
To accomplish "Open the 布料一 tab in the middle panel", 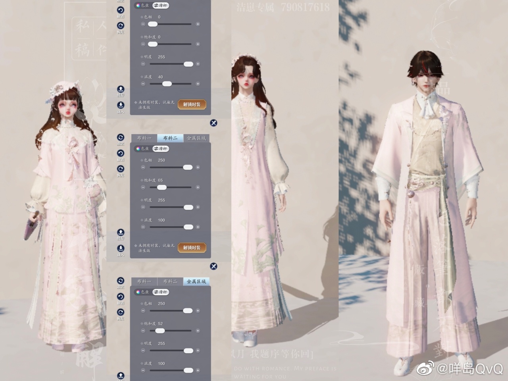I will pos(144,138).
